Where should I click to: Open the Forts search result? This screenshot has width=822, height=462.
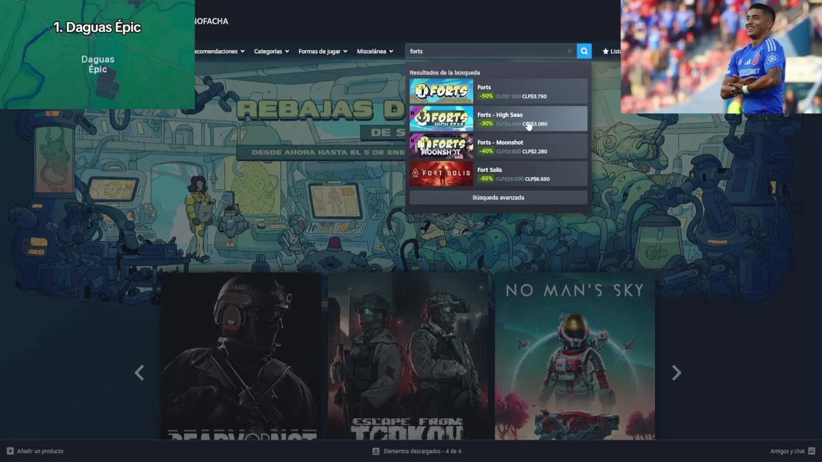tap(498, 91)
